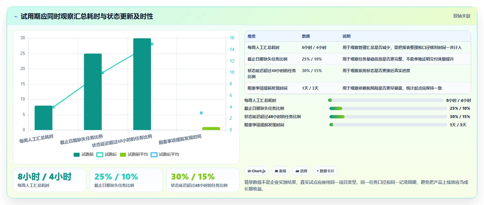Click the left axis value 30
This screenshot has width=484, height=205.
(23, 38)
